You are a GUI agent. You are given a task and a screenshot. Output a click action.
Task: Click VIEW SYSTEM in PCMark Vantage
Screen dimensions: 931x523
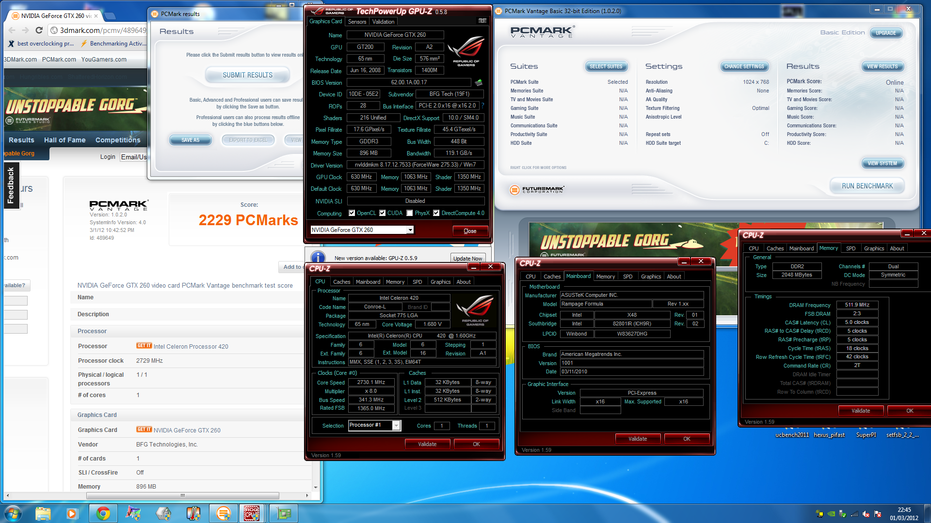pos(882,163)
